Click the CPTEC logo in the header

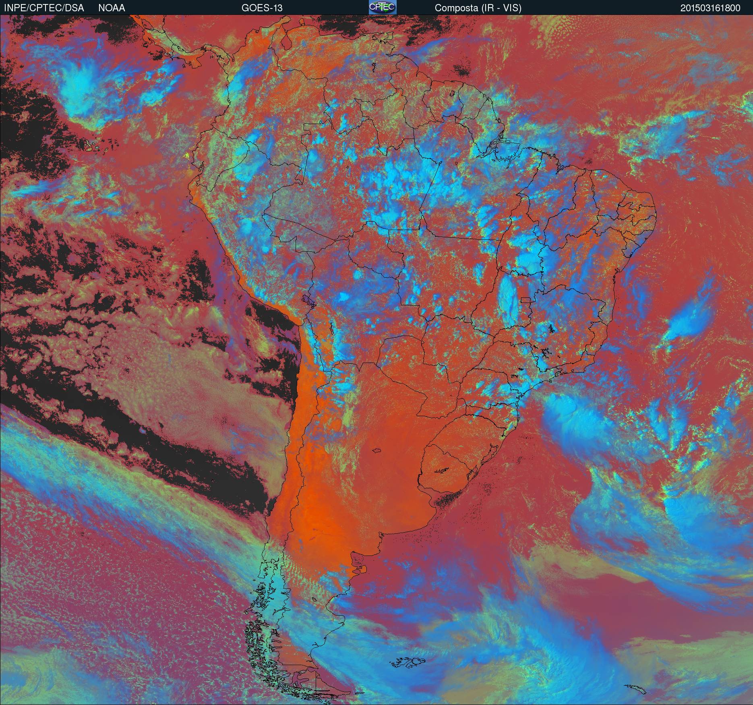(383, 7)
